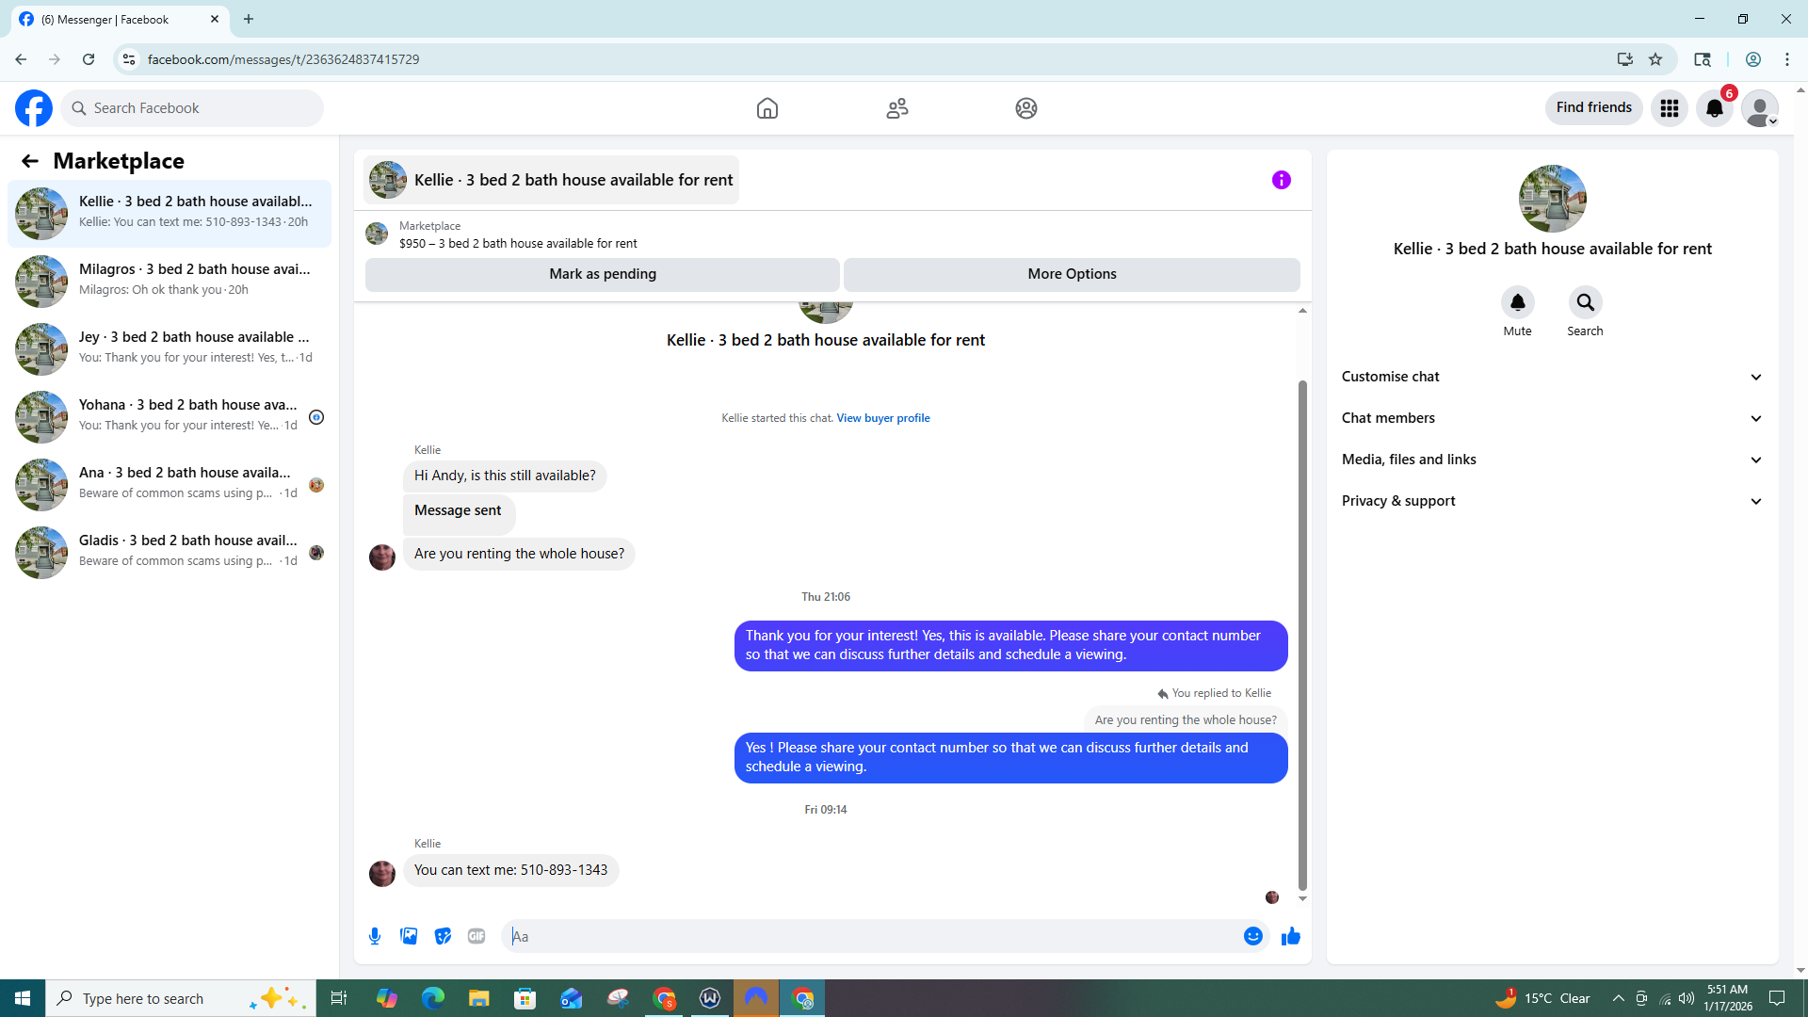Click Mark as pending button
The width and height of the screenshot is (1808, 1017).
[602, 274]
